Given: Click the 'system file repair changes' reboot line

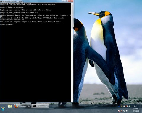Looking at the screenshot, I should click(x=31, y=22).
